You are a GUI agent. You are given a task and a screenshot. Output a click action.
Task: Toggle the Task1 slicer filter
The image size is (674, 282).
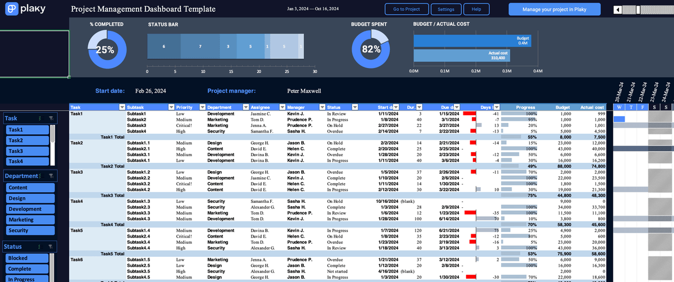[28, 130]
